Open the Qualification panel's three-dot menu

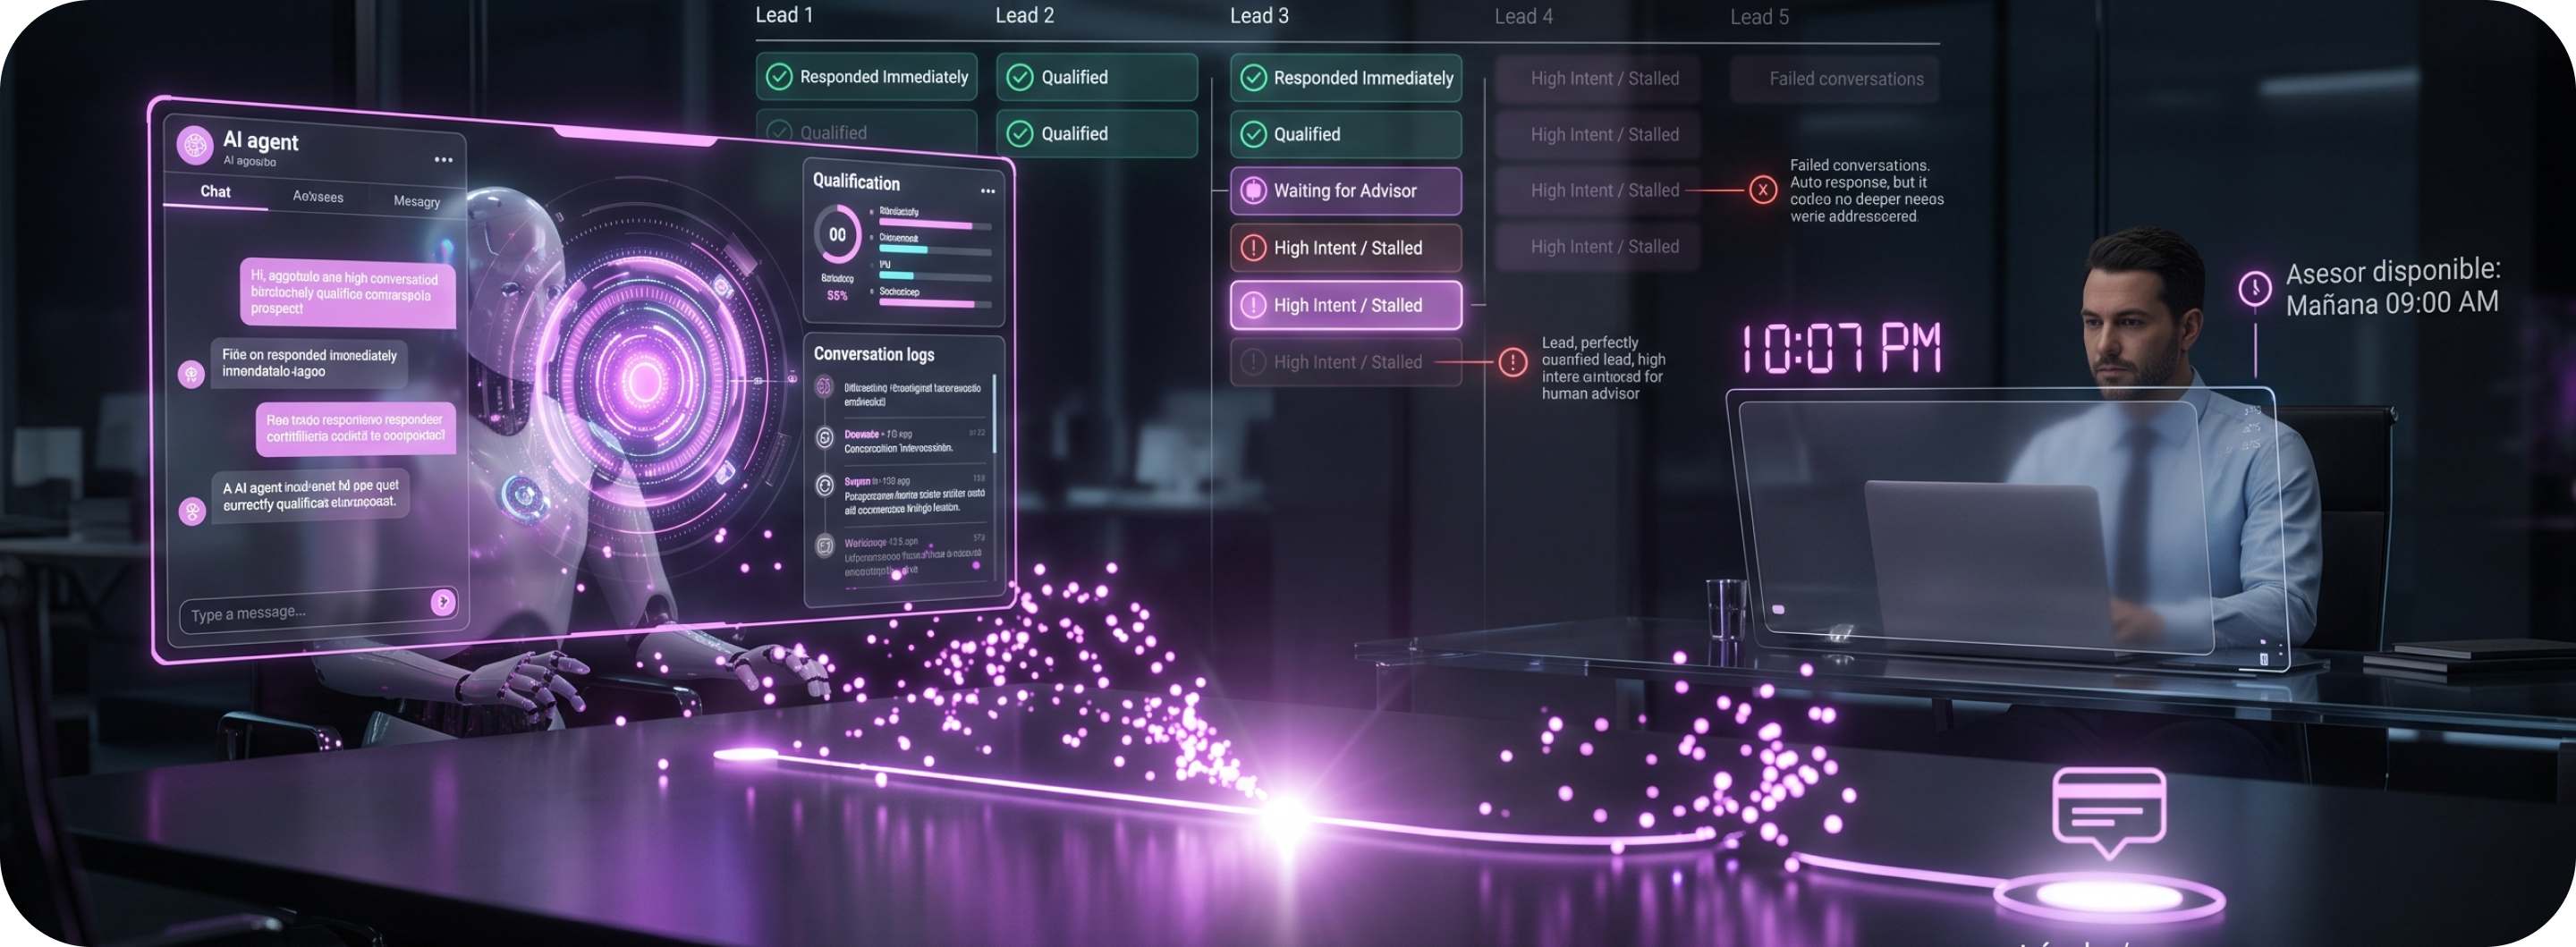click(x=988, y=191)
